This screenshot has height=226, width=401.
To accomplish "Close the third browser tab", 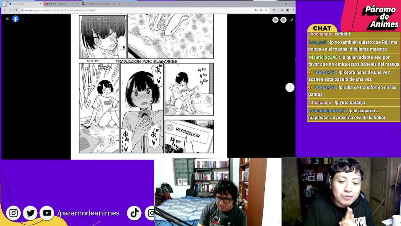I will pyautogui.click(x=114, y=4).
